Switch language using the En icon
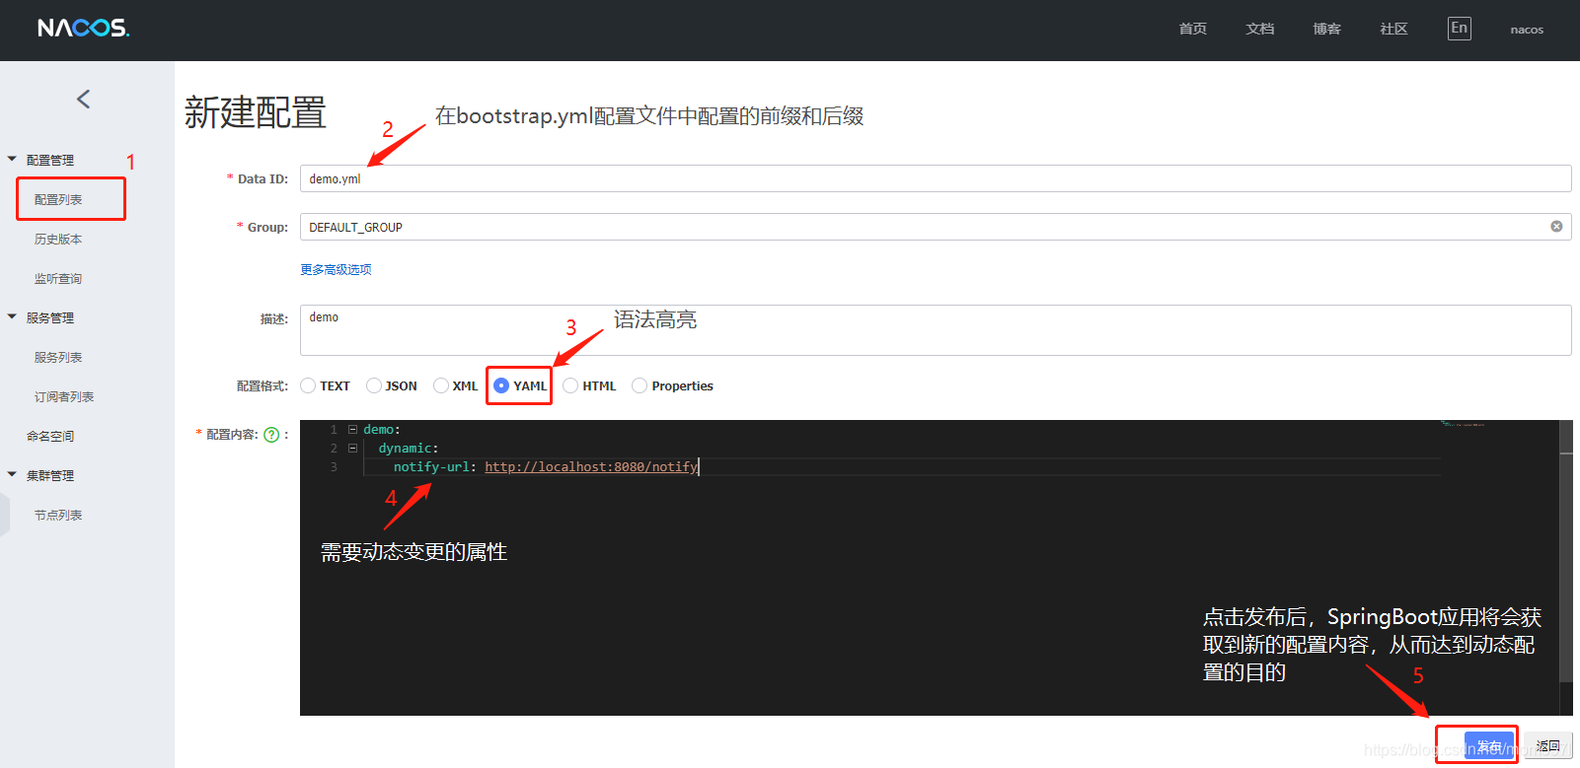 click(x=1460, y=28)
